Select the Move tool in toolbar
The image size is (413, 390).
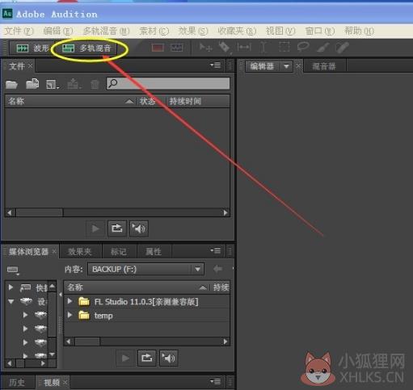(x=205, y=48)
